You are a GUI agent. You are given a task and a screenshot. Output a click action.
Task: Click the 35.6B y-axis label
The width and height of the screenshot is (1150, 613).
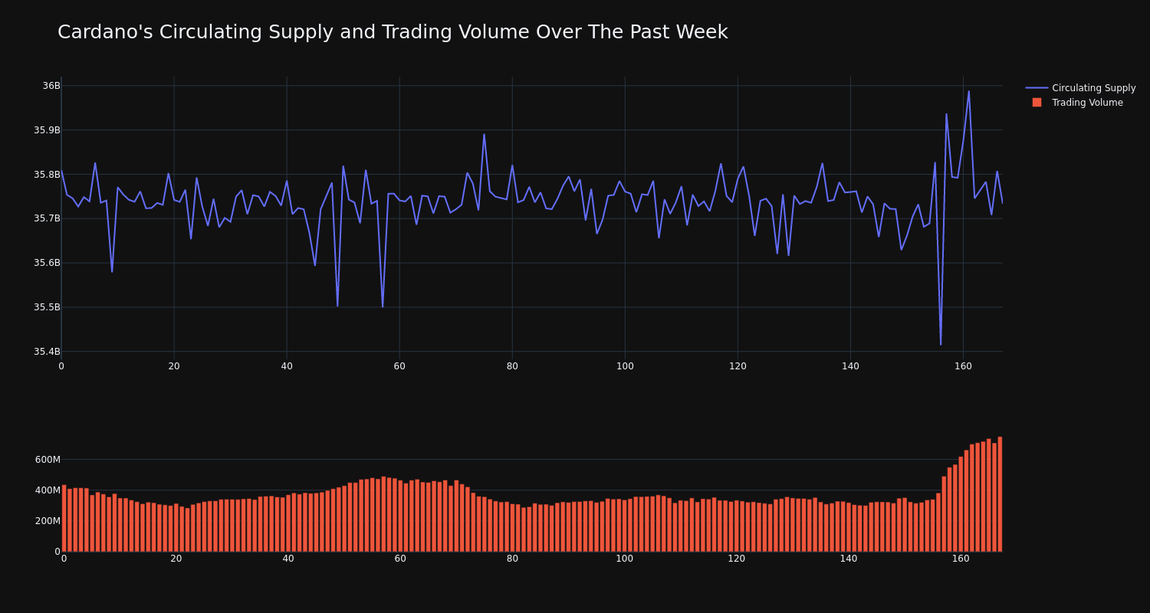point(47,263)
